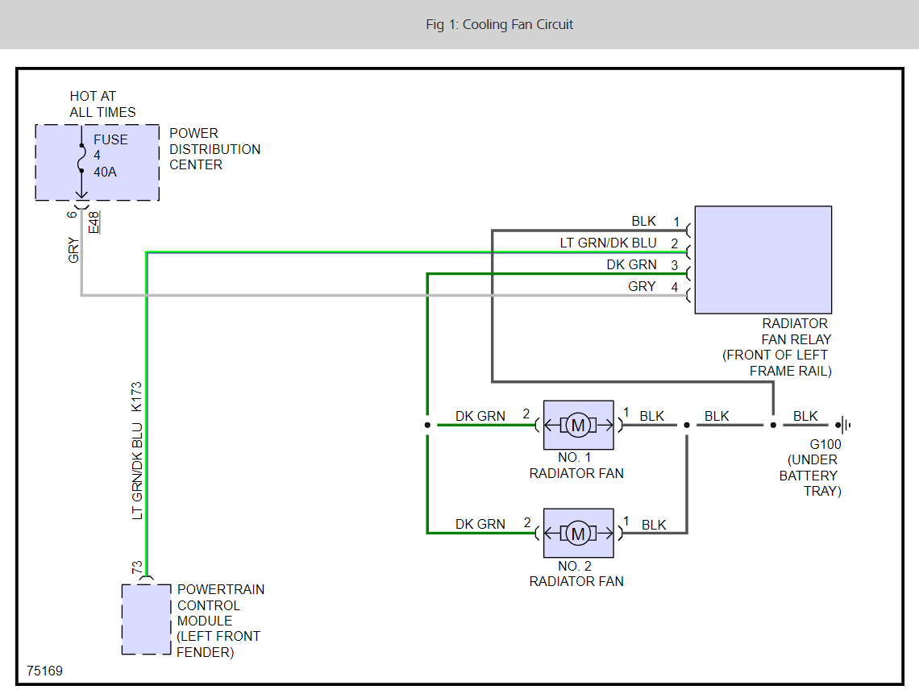The height and width of the screenshot is (694, 919).
Task: Click the HOT AT ALL TIMES text
Action: tap(102, 104)
